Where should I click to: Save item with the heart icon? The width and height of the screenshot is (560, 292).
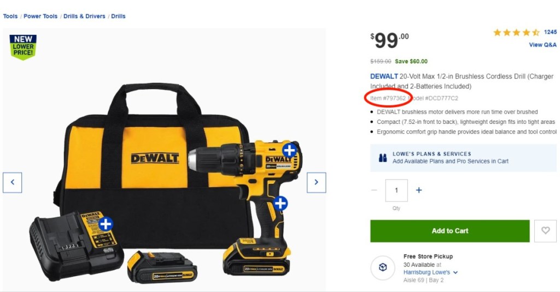pos(545,231)
